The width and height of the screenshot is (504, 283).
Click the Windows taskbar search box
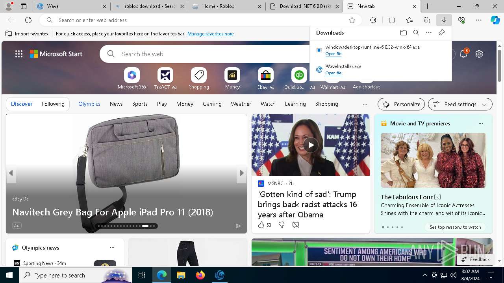(x=76, y=275)
